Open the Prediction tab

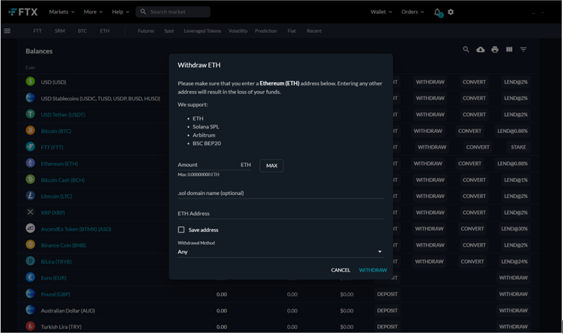pos(266,31)
